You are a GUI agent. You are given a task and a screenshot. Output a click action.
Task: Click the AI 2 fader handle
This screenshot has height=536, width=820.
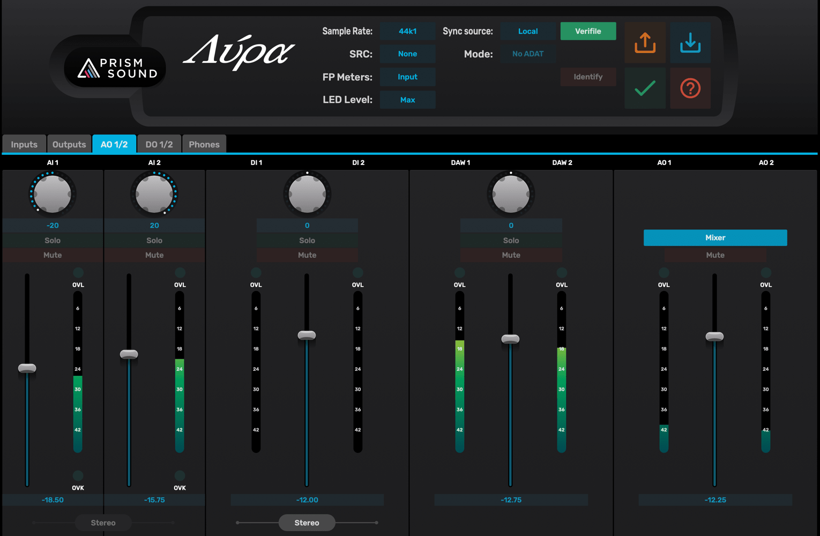129,354
